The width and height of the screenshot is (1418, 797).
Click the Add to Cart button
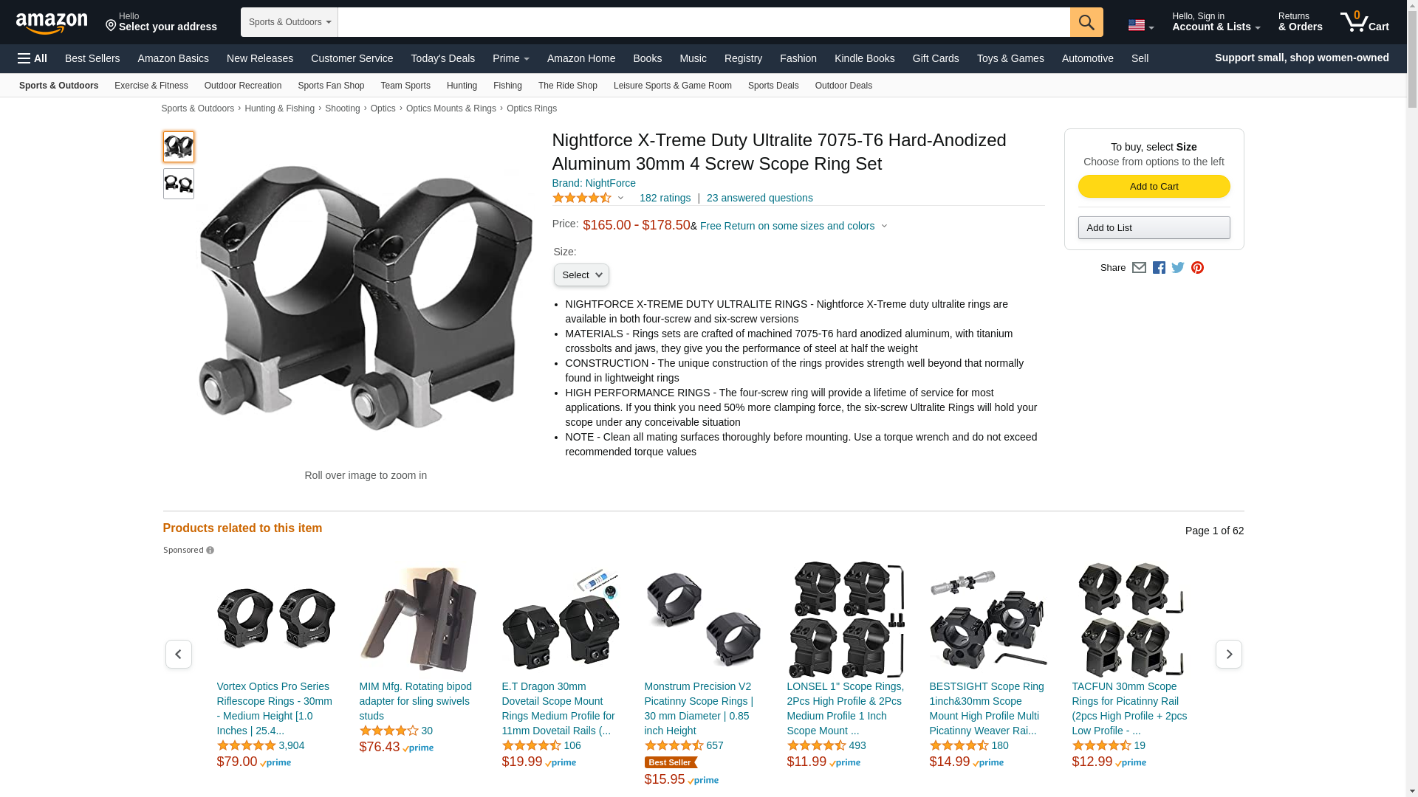tap(1154, 186)
